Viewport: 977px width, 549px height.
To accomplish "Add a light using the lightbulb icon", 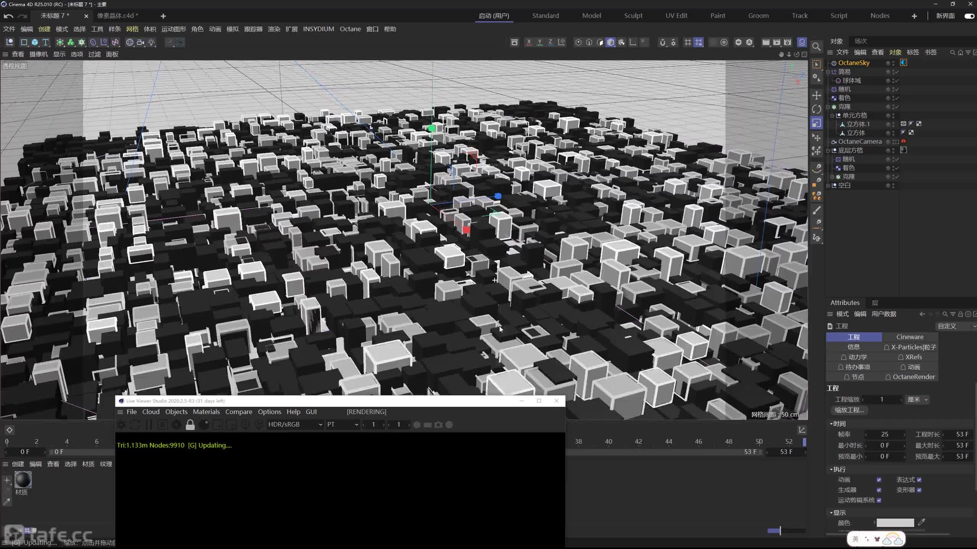I will pyautogui.click(x=152, y=42).
